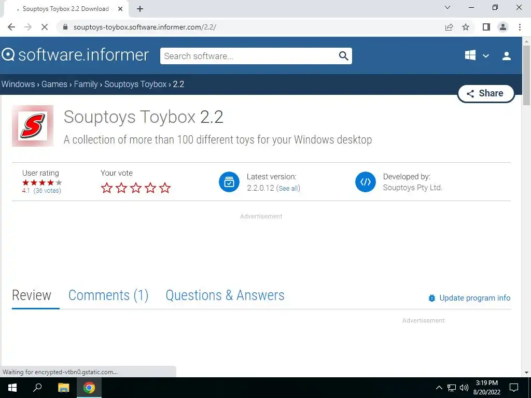Click the scrollbar up arrow
This screenshot has height=398, width=531.
pyautogui.click(x=526, y=41)
